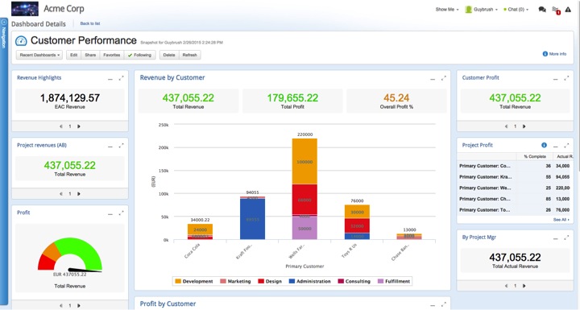This screenshot has height=310, width=580.
Task: Toggle the Development legend swatch
Action: coord(178,281)
